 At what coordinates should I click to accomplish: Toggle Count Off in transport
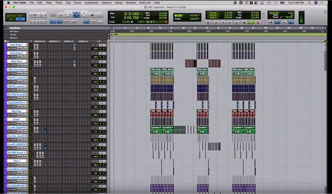pyautogui.click(x=274, y=13)
